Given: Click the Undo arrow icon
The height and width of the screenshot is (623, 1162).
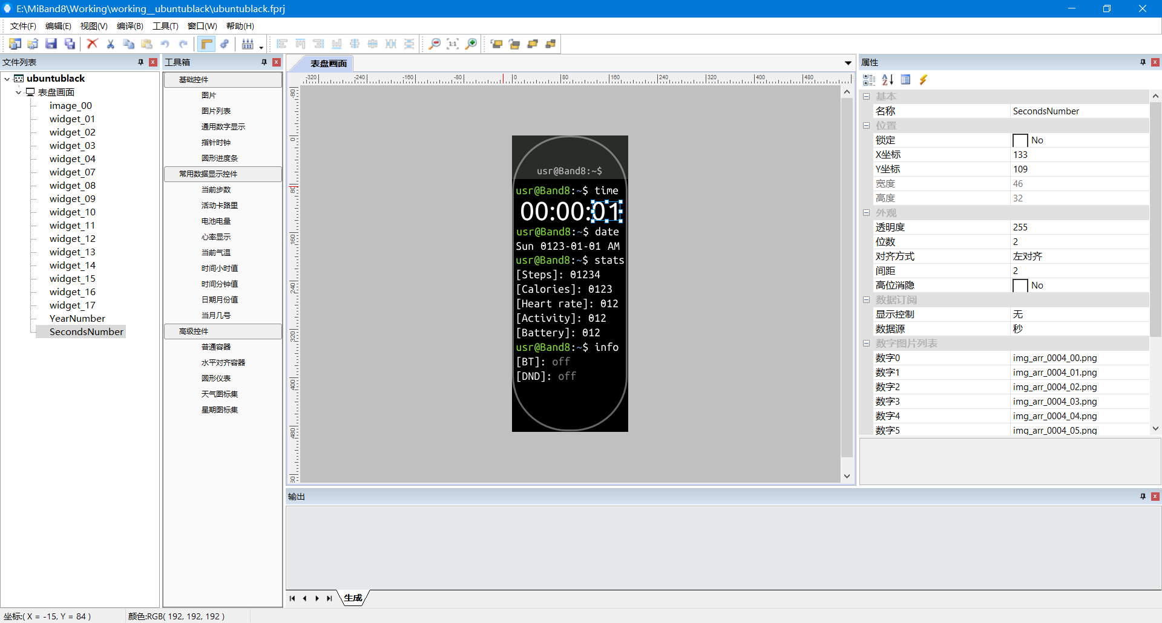Looking at the screenshot, I should (x=165, y=44).
